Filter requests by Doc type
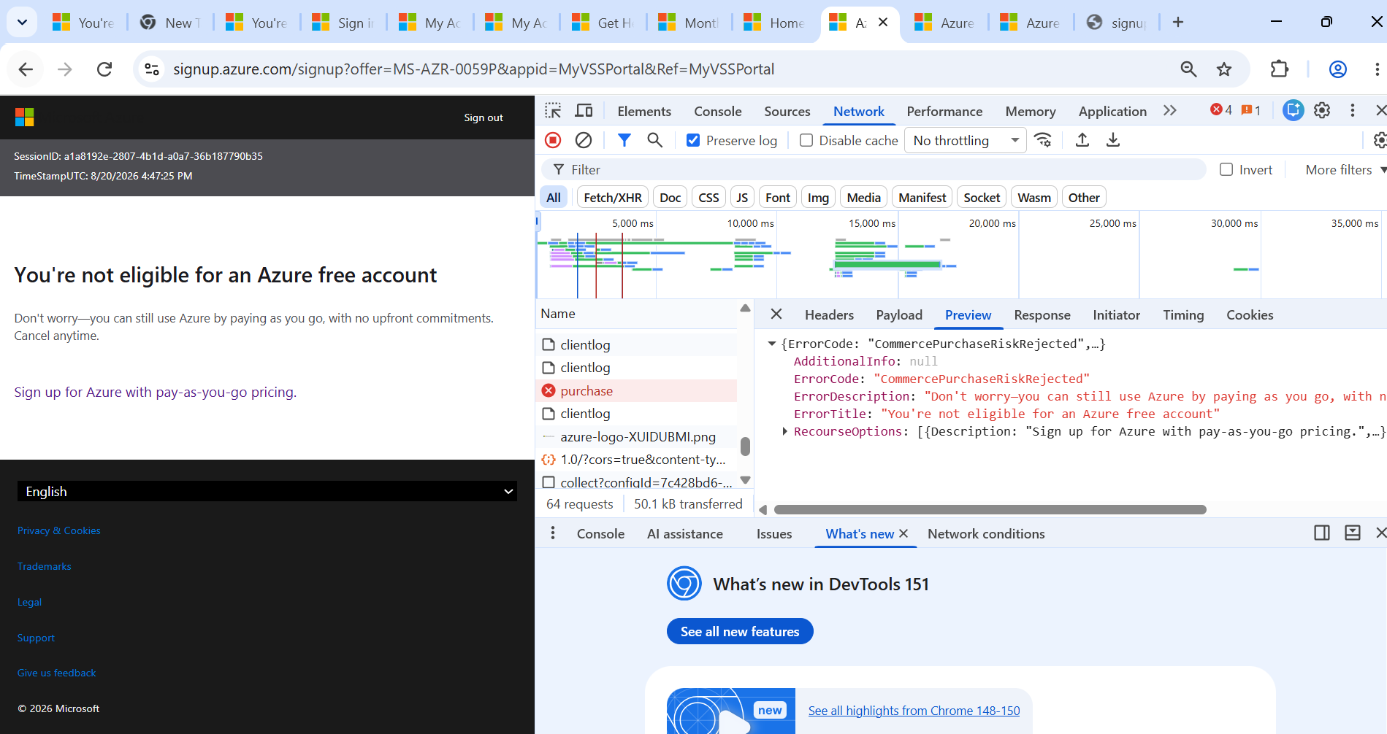Screen dimensions: 1387x734 (x=670, y=197)
